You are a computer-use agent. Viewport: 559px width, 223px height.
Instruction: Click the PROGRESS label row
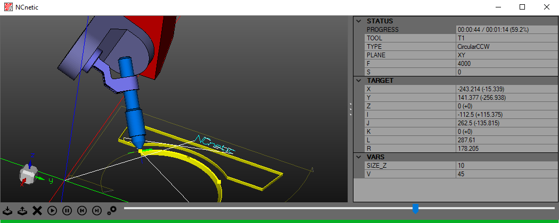tap(410, 30)
